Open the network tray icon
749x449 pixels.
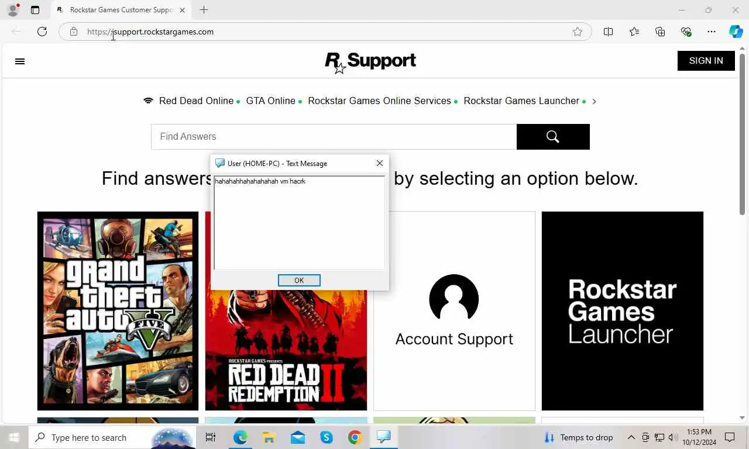pos(659,437)
